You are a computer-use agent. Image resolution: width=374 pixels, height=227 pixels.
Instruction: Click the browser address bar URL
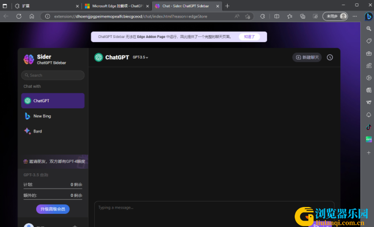tap(131, 17)
